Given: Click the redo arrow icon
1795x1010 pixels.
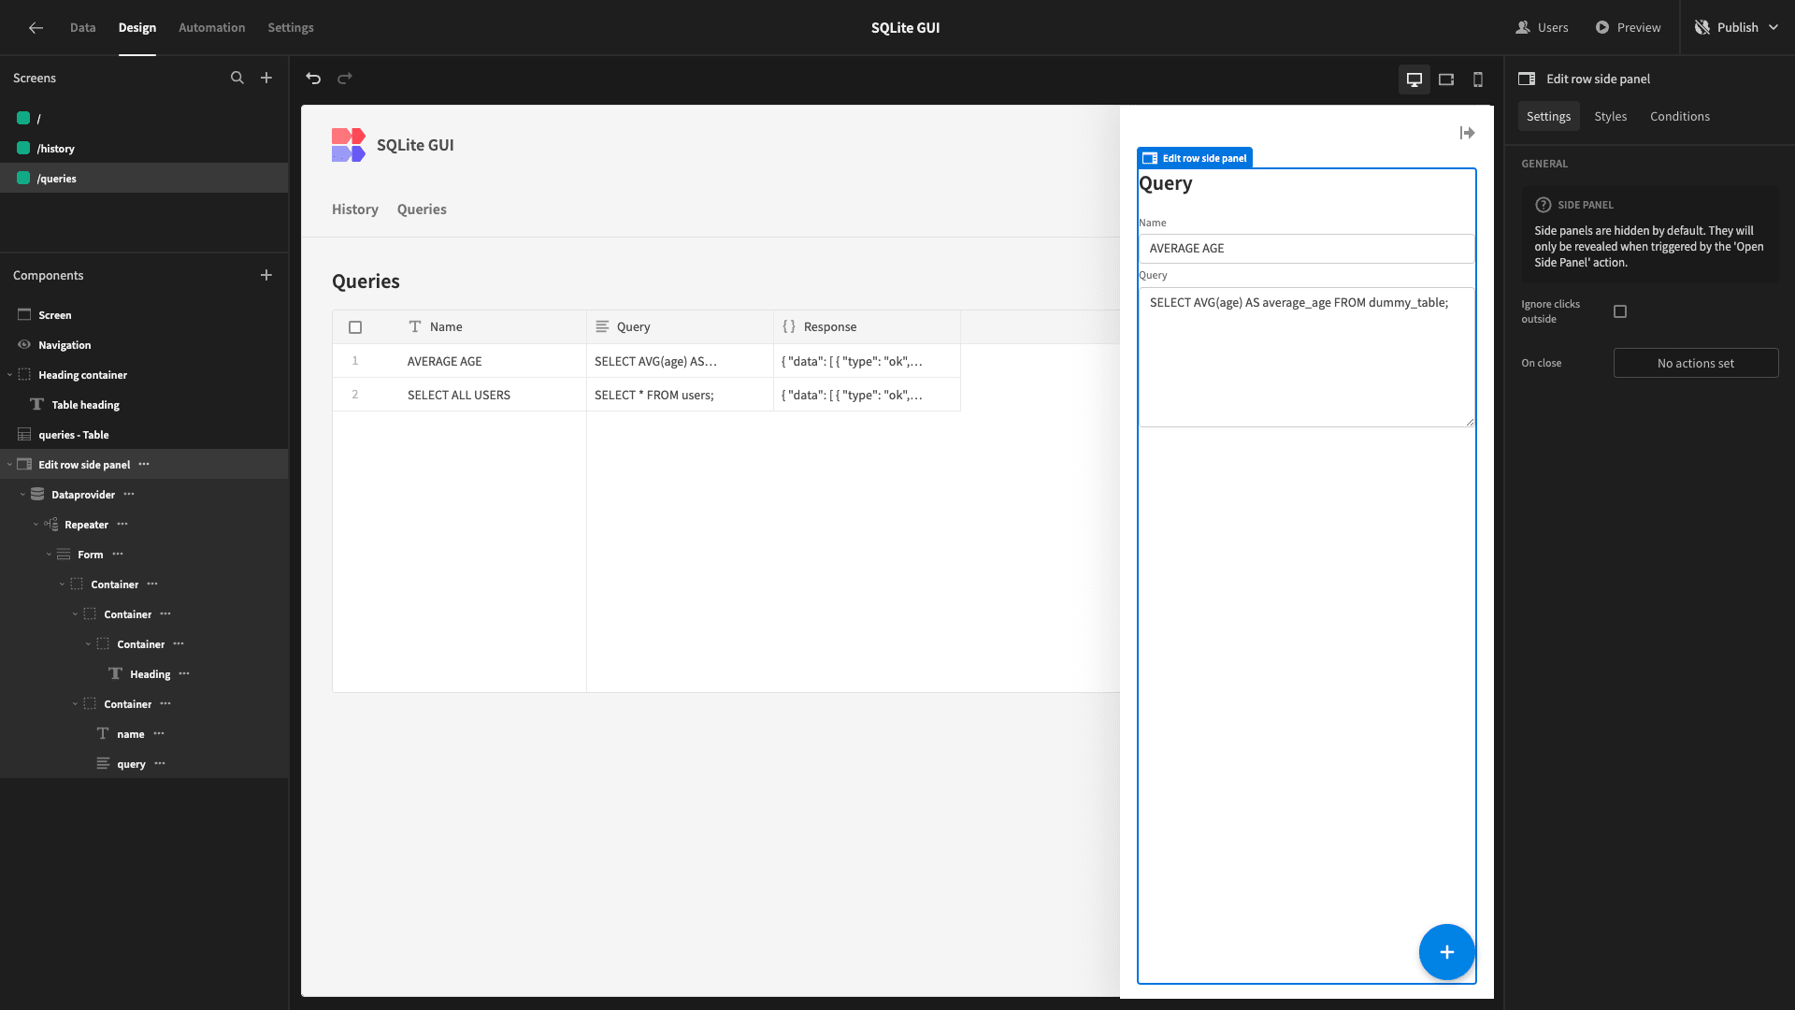Looking at the screenshot, I should pyautogui.click(x=345, y=79).
